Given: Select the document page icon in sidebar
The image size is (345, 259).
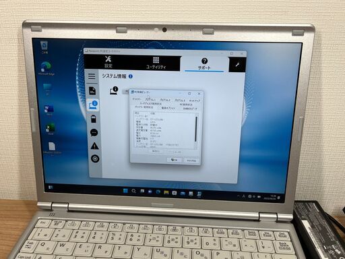Looking at the screenshot, I should (92, 90).
